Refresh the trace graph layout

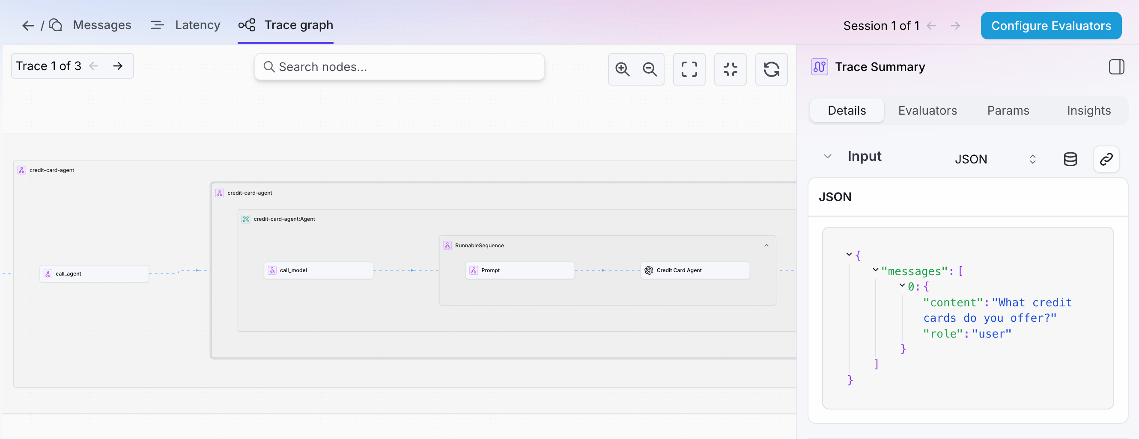click(x=771, y=69)
